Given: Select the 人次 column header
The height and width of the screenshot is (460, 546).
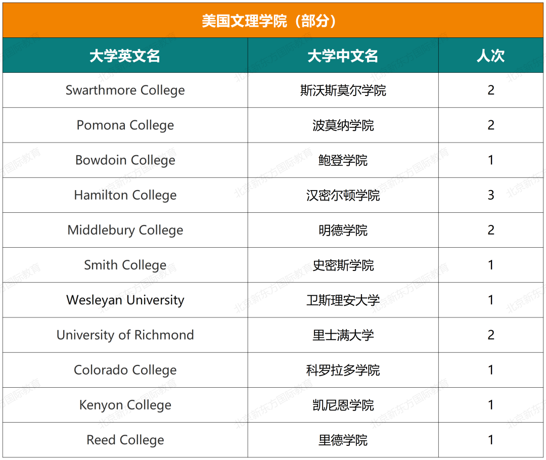Looking at the screenshot, I should point(490,56).
